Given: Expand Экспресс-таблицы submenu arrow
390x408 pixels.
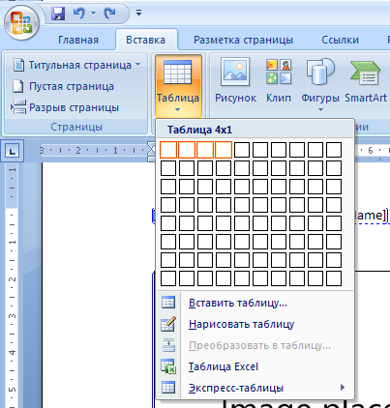Looking at the screenshot, I should 343,387.
